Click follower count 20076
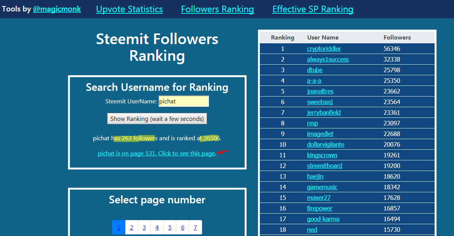454x236 pixels. [392, 144]
